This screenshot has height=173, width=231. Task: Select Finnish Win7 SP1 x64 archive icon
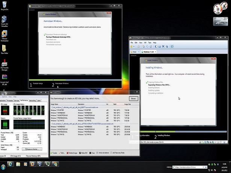click(5, 80)
